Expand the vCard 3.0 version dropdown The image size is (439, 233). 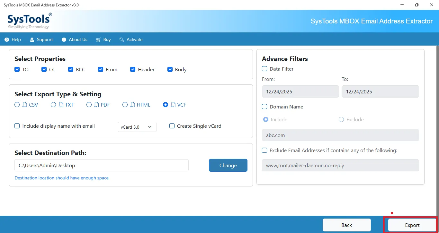point(137,127)
